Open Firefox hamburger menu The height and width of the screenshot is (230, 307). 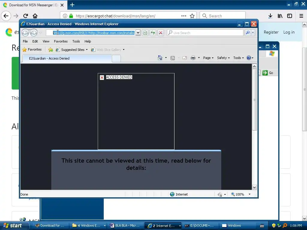(x=301, y=16)
